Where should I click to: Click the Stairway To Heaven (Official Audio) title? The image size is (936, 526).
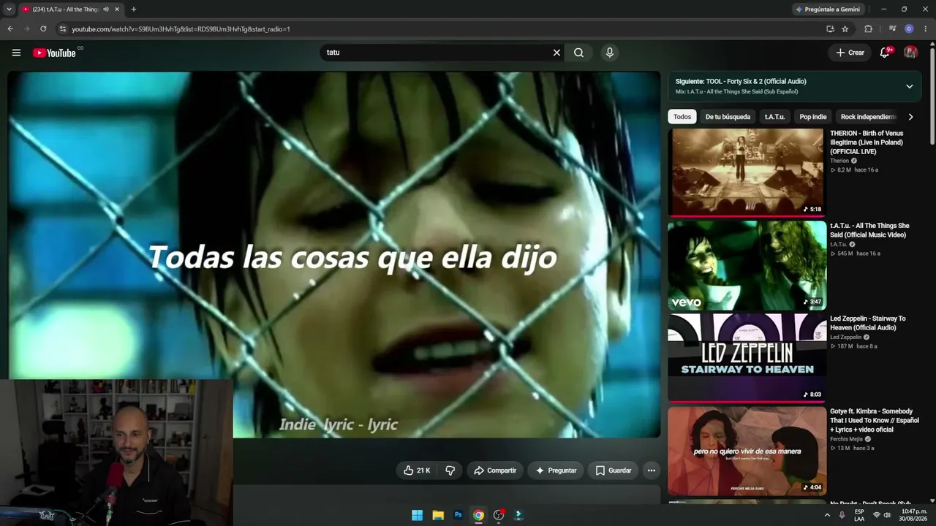pos(867,323)
